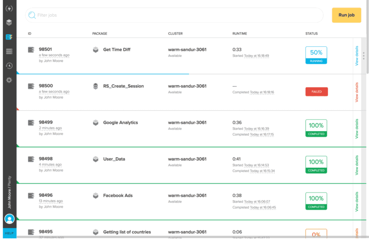Select the Schedules clock sidebar icon
The height and width of the screenshot is (242, 369).
tap(9, 66)
